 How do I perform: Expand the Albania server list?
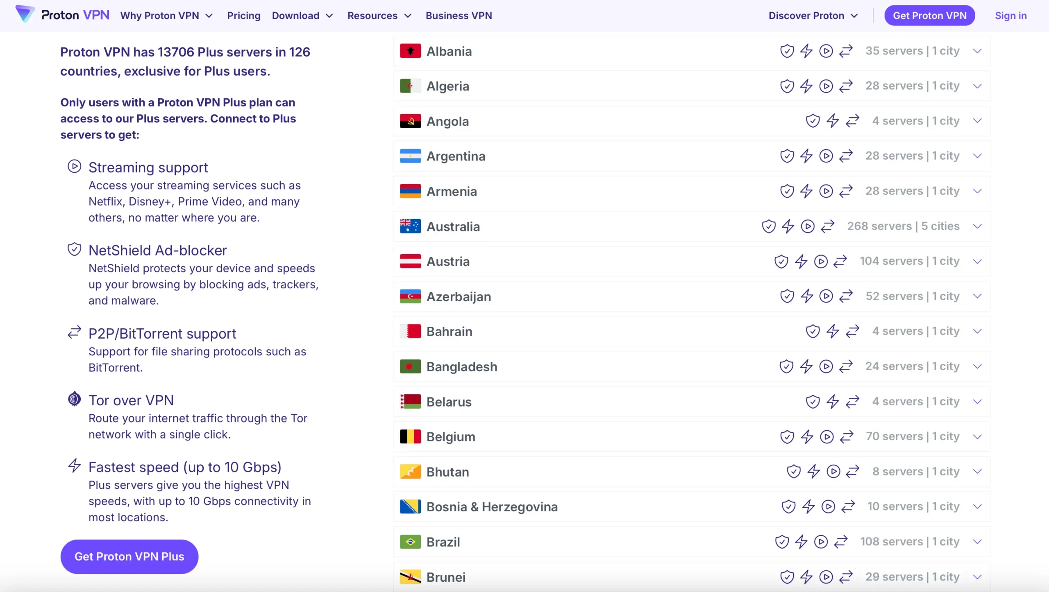[x=978, y=51]
